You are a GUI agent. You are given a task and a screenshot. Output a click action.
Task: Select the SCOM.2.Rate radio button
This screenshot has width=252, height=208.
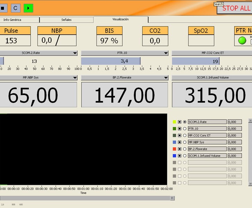(185, 122)
